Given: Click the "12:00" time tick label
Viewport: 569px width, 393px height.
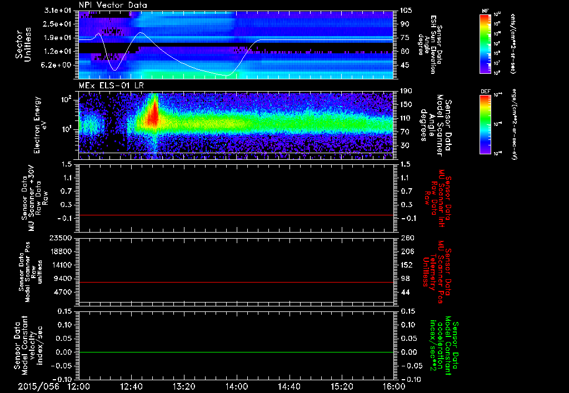Looking at the screenshot, I should tap(79, 387).
